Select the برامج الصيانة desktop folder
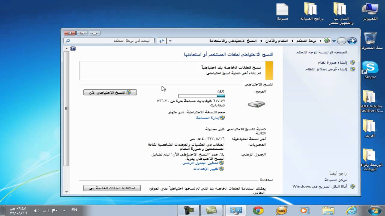 [x=312, y=12]
